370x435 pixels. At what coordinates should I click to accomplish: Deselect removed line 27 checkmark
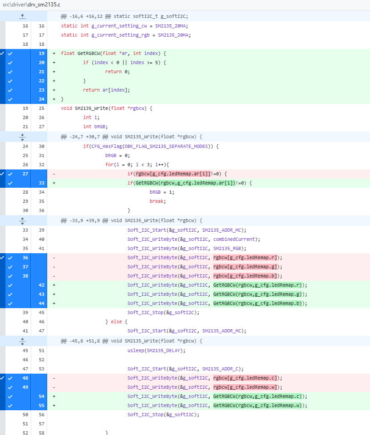pyautogui.click(x=10, y=174)
